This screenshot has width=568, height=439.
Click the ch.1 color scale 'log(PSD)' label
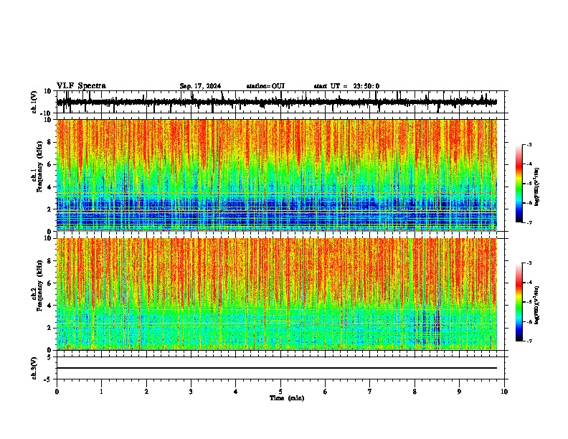pos(537,187)
